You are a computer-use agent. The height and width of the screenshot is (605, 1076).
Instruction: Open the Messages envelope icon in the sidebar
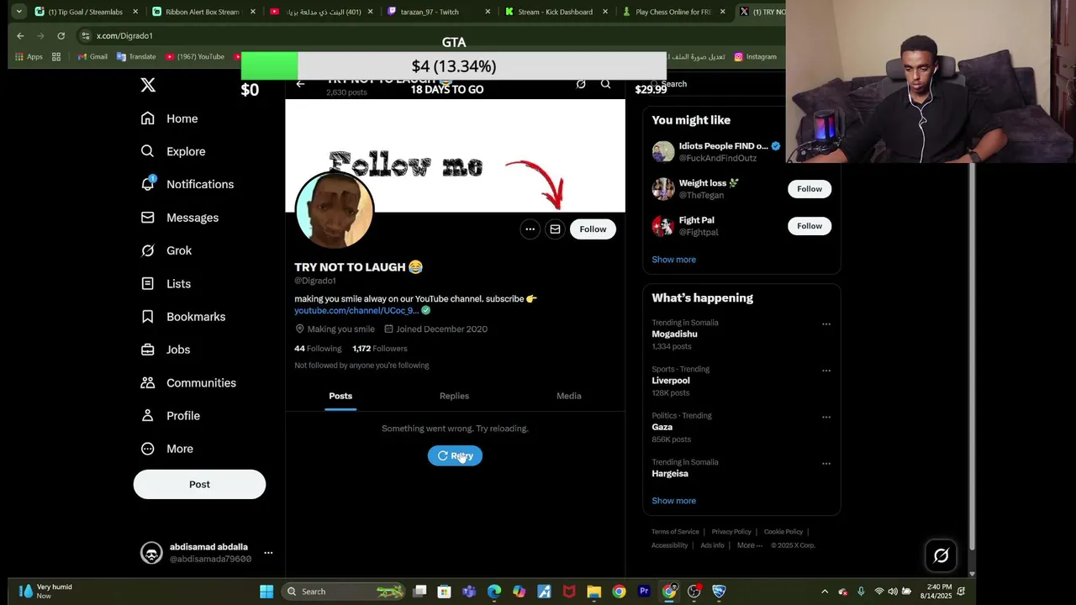(148, 218)
